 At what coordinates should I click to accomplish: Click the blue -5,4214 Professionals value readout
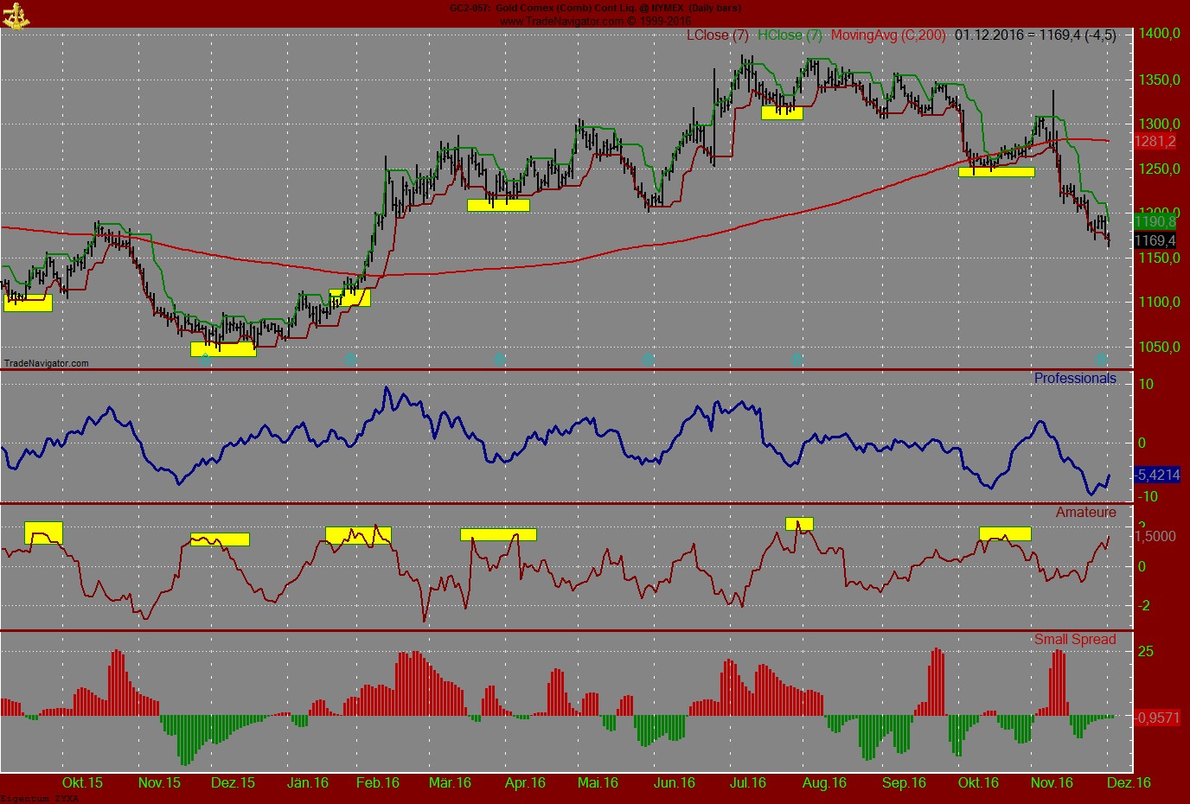pos(1158,475)
